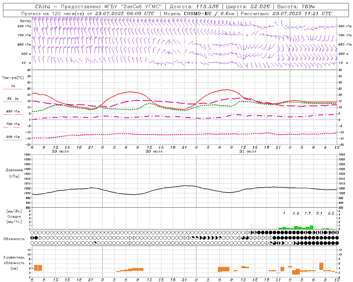
Task: Click the "Конвективн." convective cloud label
Action: click(14, 257)
